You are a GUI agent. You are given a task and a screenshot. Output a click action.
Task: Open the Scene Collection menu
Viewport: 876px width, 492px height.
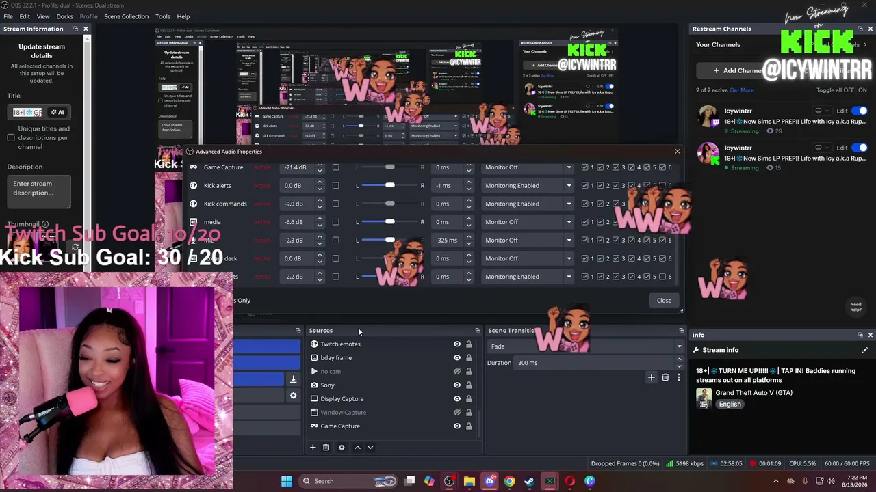(x=126, y=16)
